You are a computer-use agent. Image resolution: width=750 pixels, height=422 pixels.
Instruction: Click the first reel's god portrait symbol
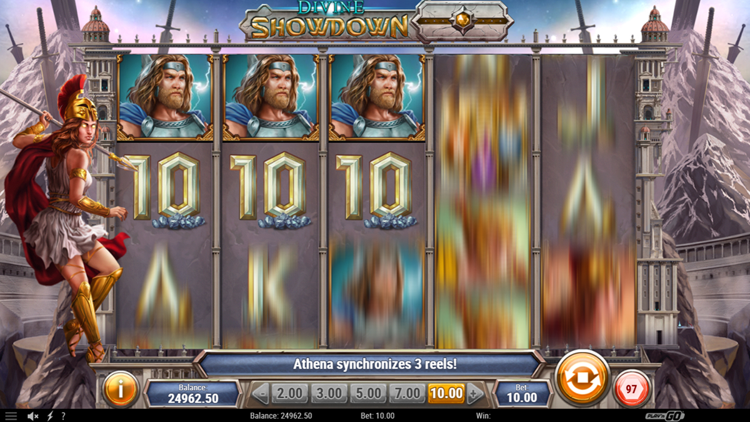(165, 97)
